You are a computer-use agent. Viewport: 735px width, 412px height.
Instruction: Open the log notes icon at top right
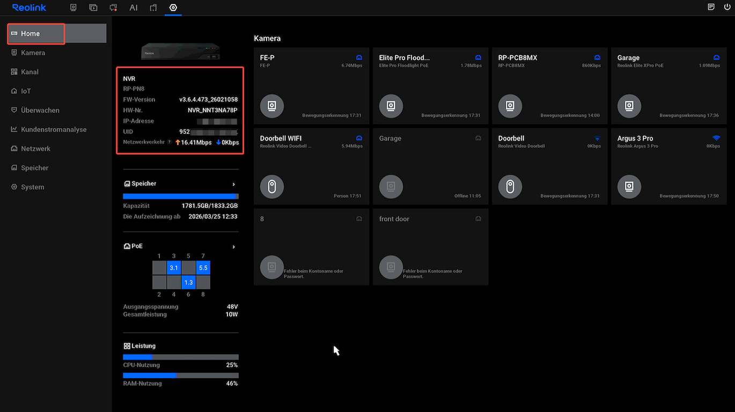pos(711,7)
